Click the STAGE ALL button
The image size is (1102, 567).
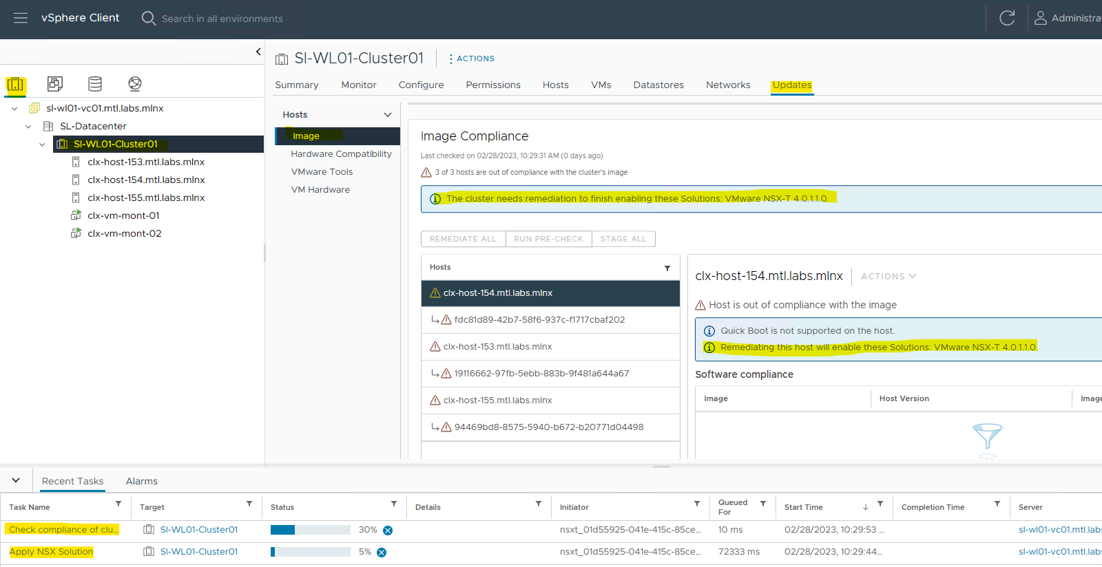pos(623,239)
